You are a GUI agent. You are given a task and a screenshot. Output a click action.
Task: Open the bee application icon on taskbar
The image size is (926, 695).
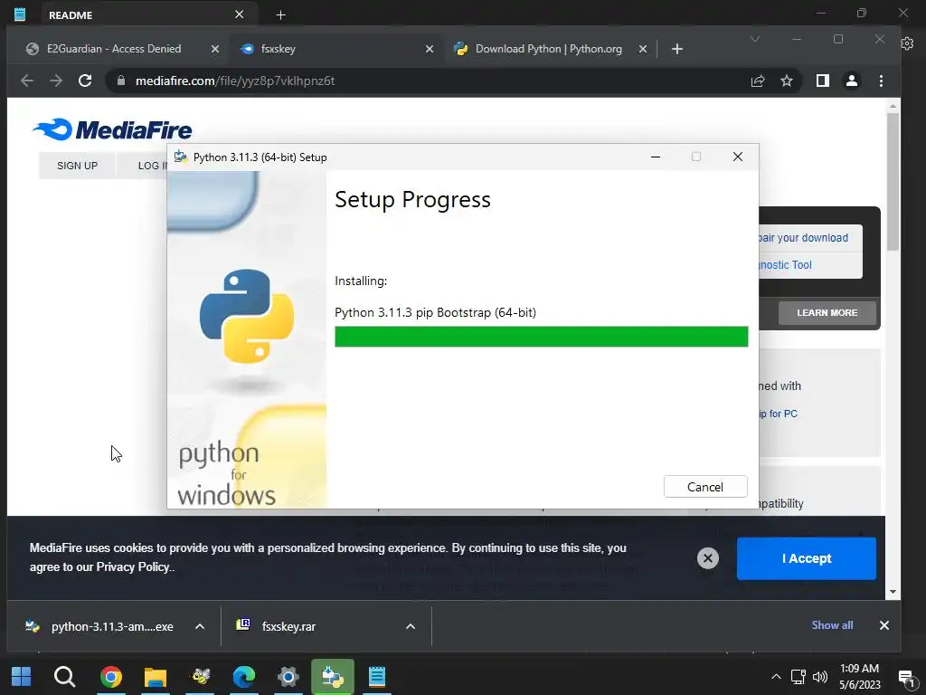200,677
